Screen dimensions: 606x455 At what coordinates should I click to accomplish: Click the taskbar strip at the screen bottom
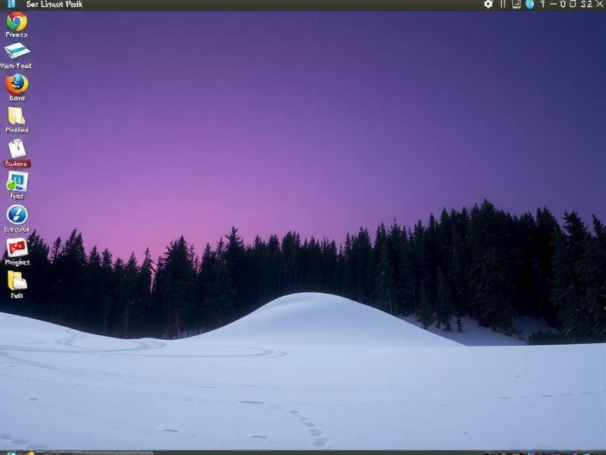coord(303,451)
